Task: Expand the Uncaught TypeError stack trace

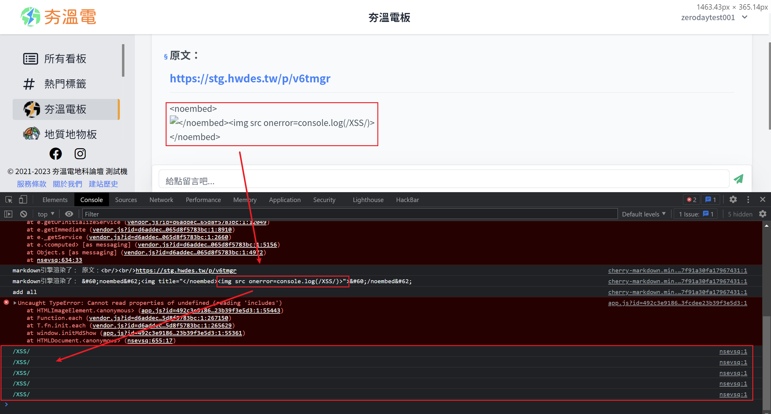Action: (x=15, y=303)
